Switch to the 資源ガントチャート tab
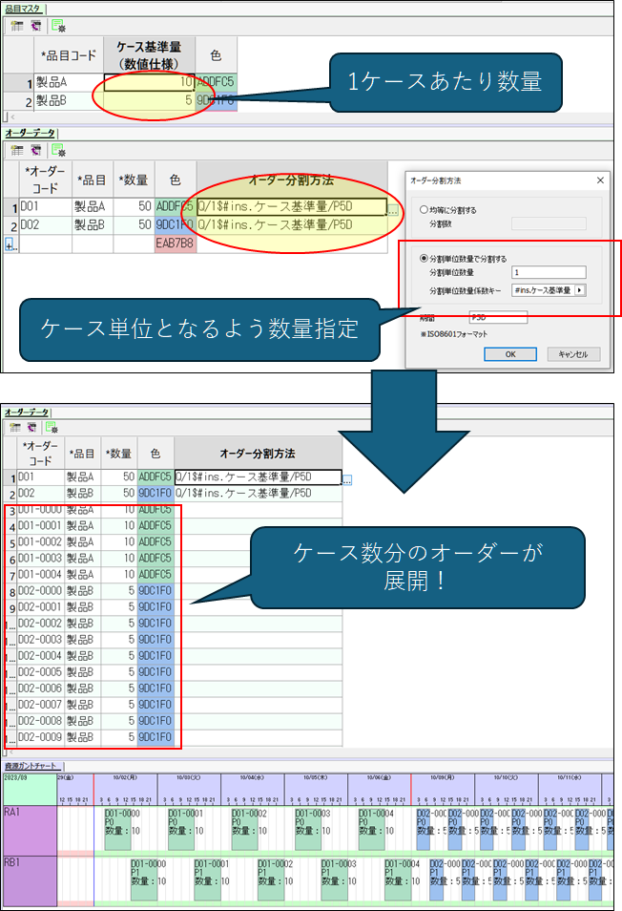Image resolution: width=622 pixels, height=911 pixels. coord(31,765)
